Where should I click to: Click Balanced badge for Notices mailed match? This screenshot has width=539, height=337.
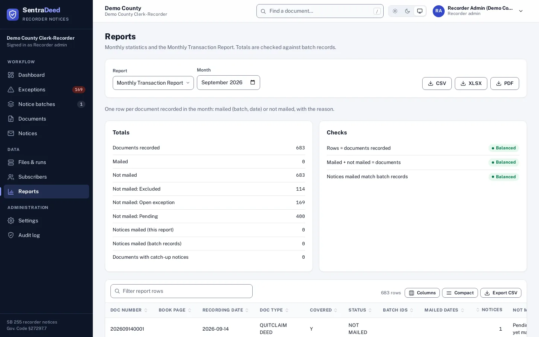click(x=504, y=177)
